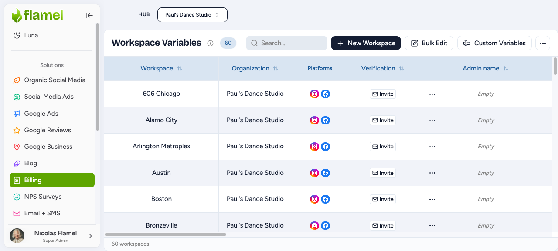Invite admin for Arlington Metroplex
This screenshot has height=251, width=558.
point(383,147)
